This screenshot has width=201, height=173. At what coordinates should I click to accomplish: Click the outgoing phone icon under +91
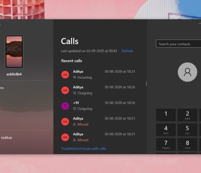pos(75,109)
